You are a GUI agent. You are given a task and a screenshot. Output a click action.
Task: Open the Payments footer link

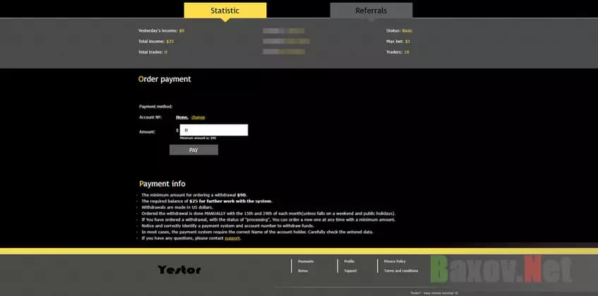(x=305, y=261)
